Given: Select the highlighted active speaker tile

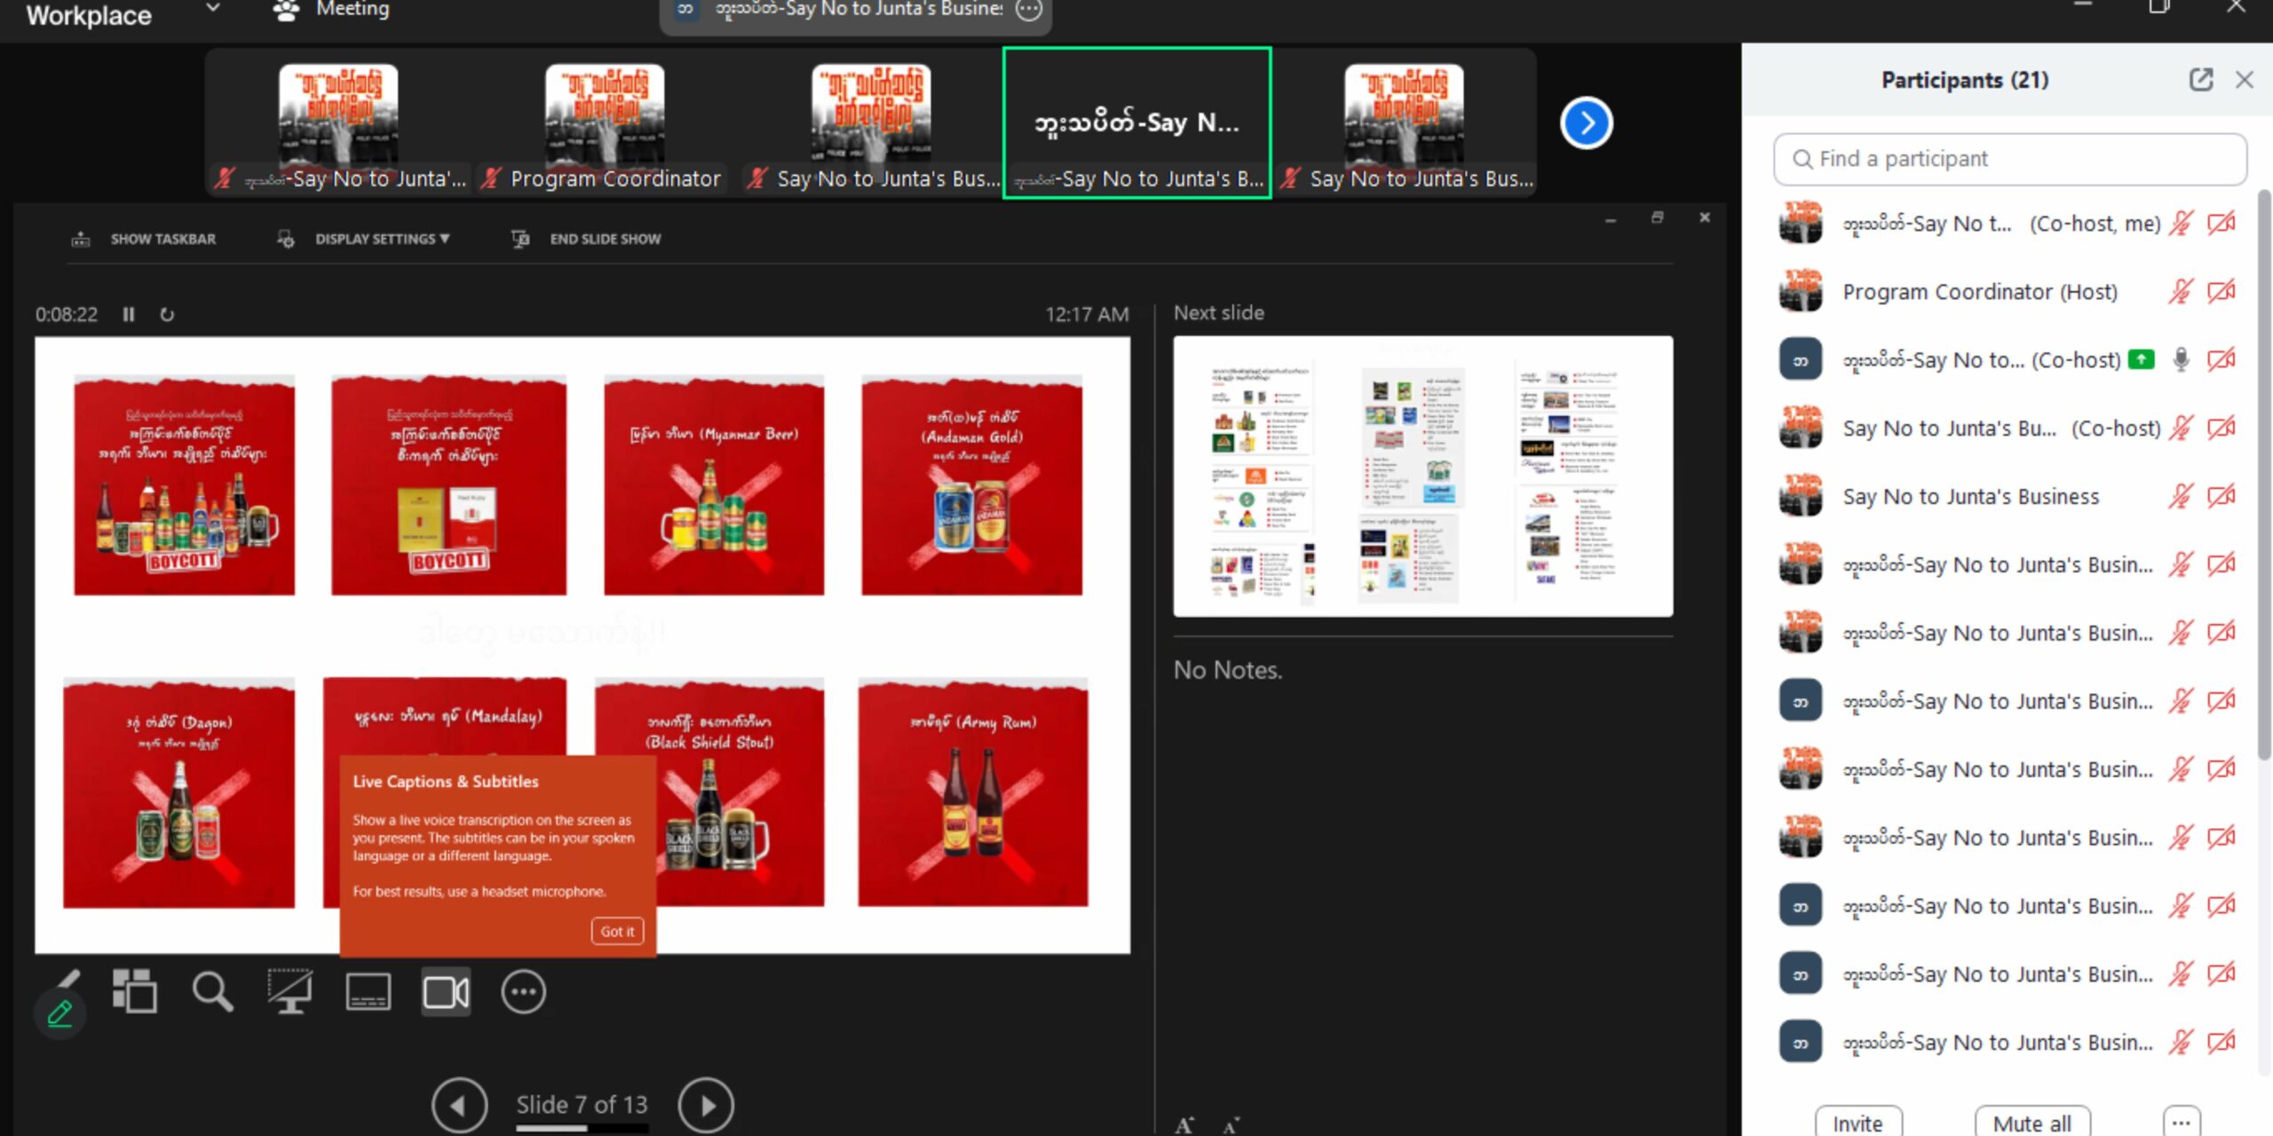Looking at the screenshot, I should pyautogui.click(x=1136, y=122).
